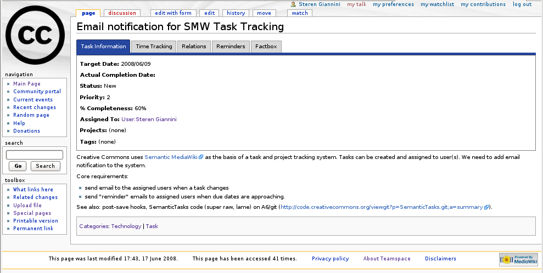Click Recent changes in navigation
This screenshot has width=543, height=273.
click(x=35, y=107)
